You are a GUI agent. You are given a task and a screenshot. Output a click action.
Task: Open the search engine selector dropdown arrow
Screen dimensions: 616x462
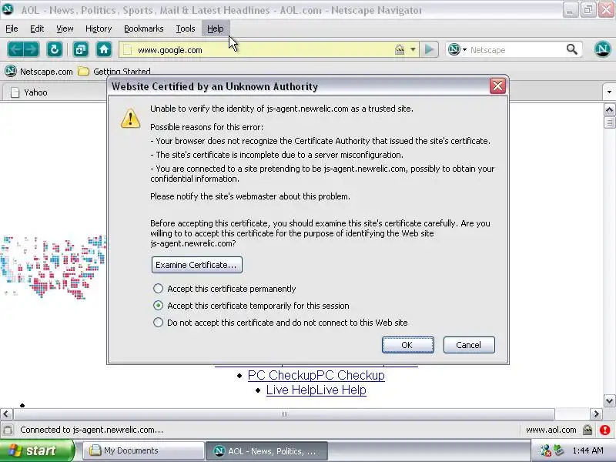[465, 49]
